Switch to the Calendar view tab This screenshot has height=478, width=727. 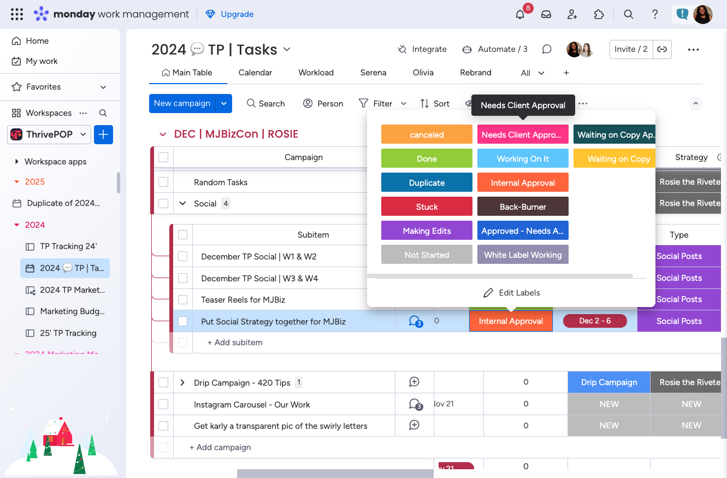pos(255,73)
